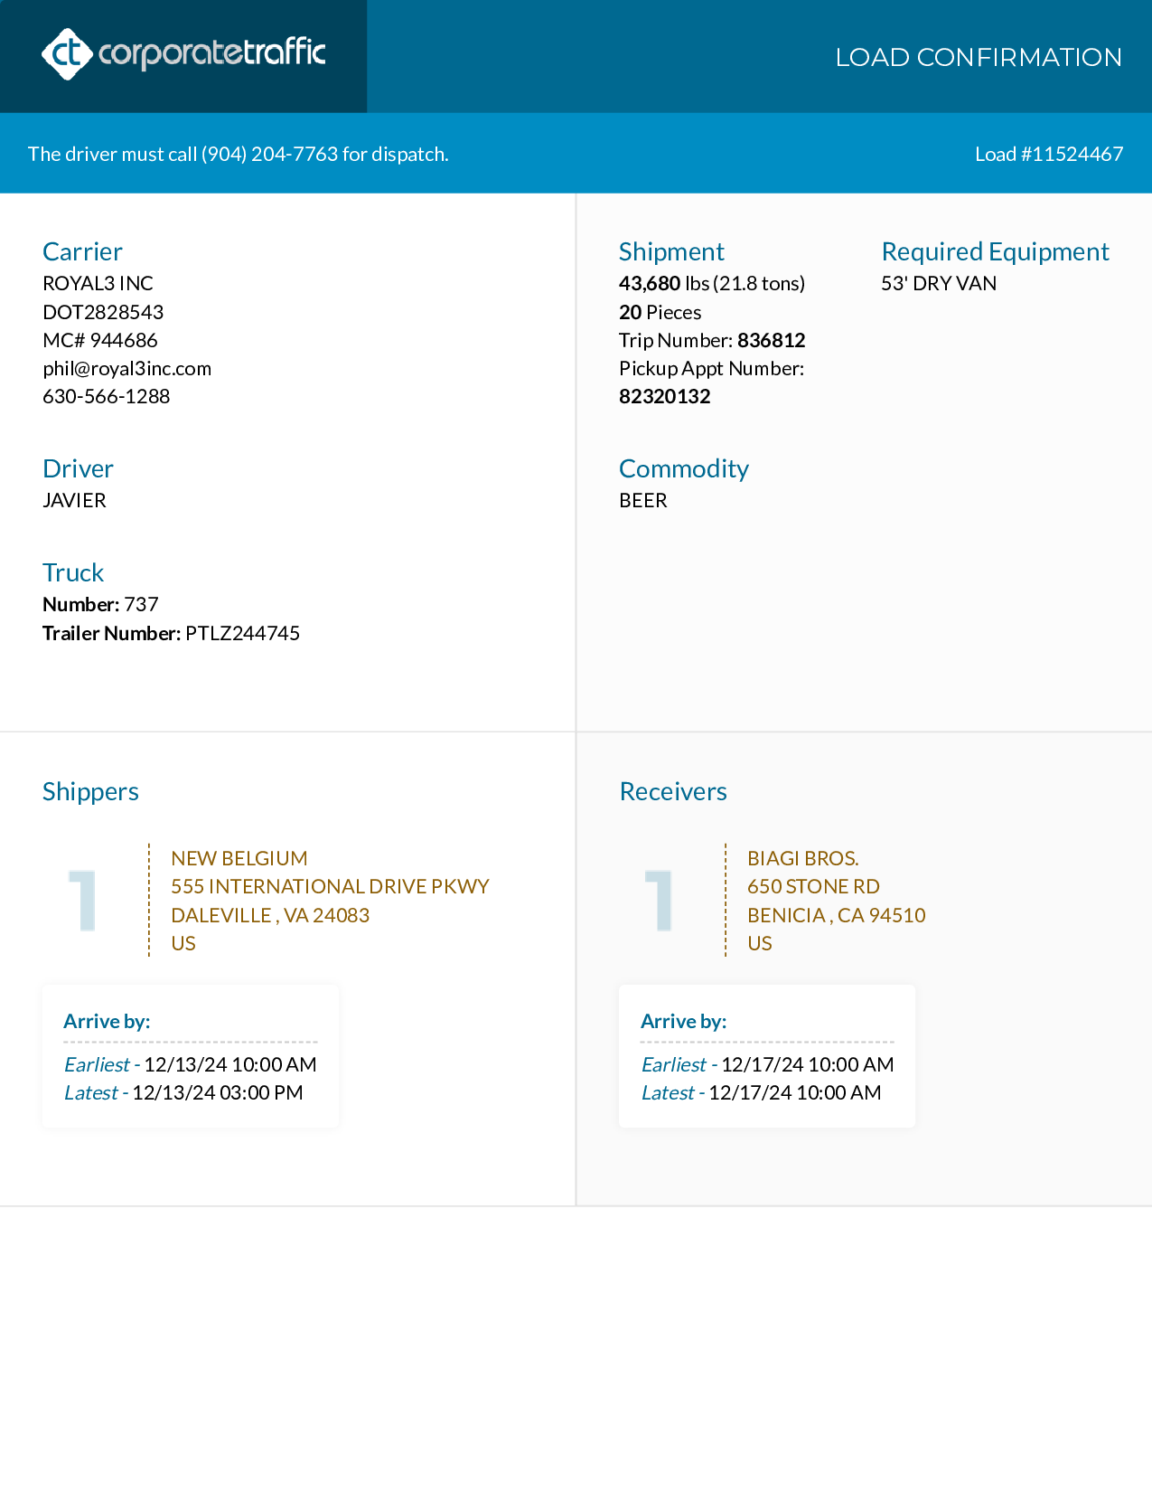
Task: Select 555 INTERNATIONAL DRIVE PKWY address line
Action: [330, 886]
